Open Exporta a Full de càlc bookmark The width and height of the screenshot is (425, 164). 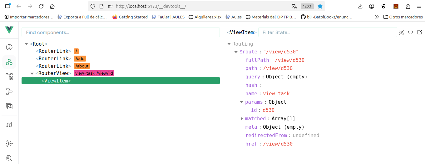pyautogui.click(x=82, y=17)
